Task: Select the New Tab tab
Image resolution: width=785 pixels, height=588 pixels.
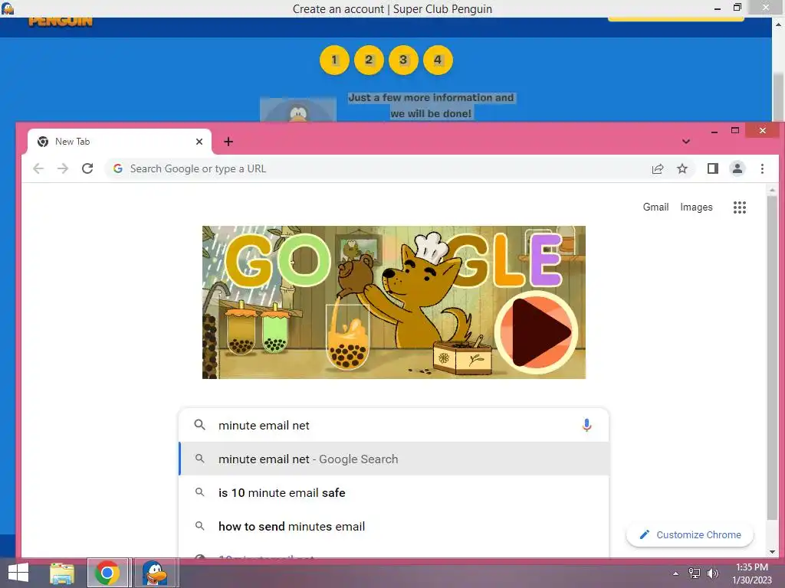Action: (x=119, y=142)
